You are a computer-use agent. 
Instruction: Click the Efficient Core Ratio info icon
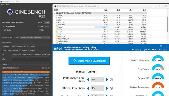(111, 88)
